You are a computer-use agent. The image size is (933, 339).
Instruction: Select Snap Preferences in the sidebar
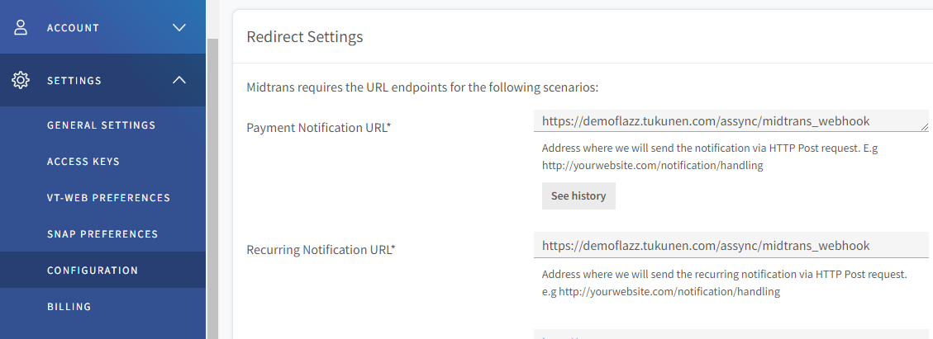point(102,234)
